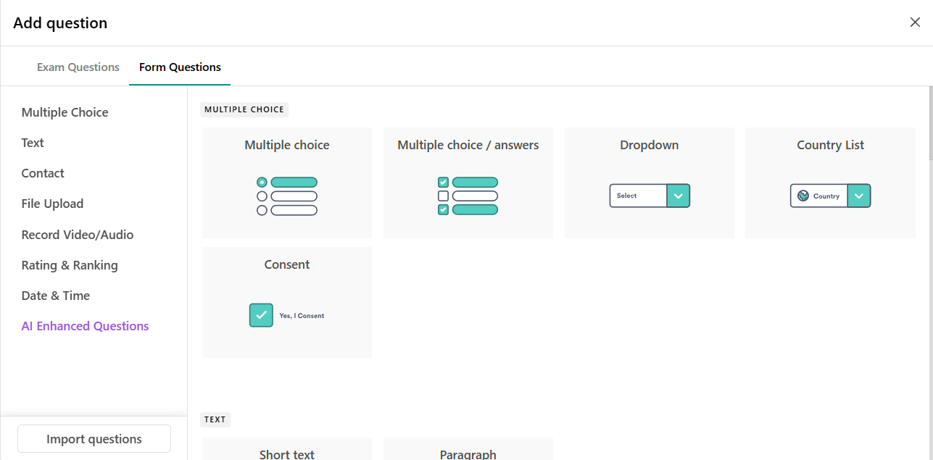
Task: Jump to Multiple Choice category in sidebar
Action: (65, 112)
